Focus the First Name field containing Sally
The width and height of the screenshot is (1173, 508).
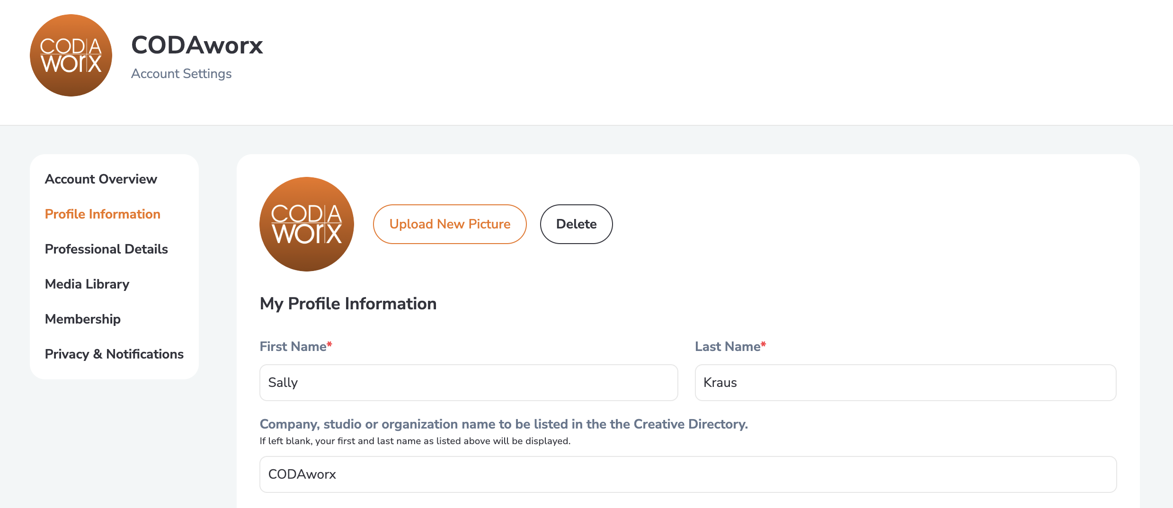click(469, 383)
